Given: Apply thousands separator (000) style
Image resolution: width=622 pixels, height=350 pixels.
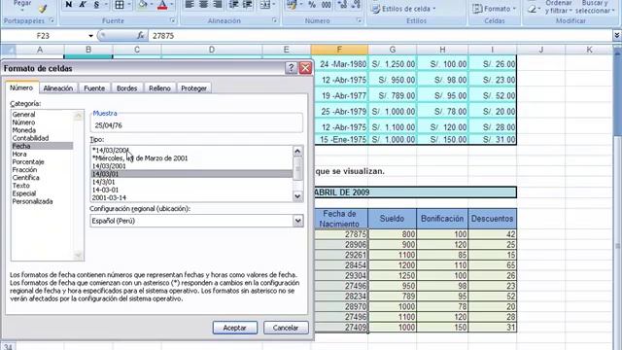Looking at the screenshot, I should 327,4.
